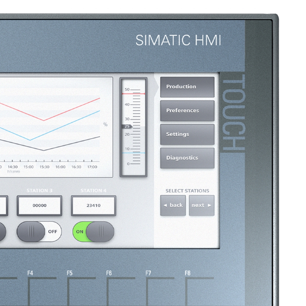The height and width of the screenshot is (306, 306).
Task: Switch on the Station 3 toggle
Action: coord(39,232)
